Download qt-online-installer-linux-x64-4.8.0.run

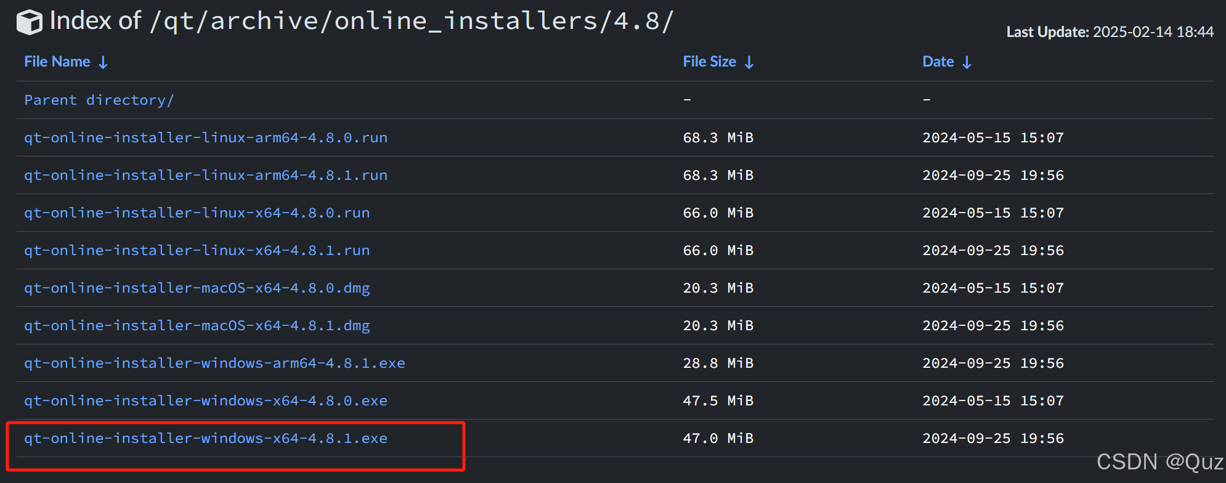click(x=197, y=213)
